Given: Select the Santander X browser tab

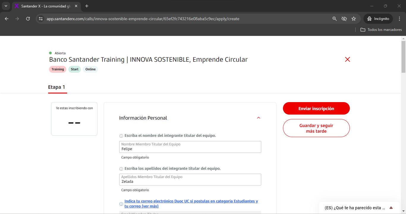Looking at the screenshot, I should click(x=46, y=6).
